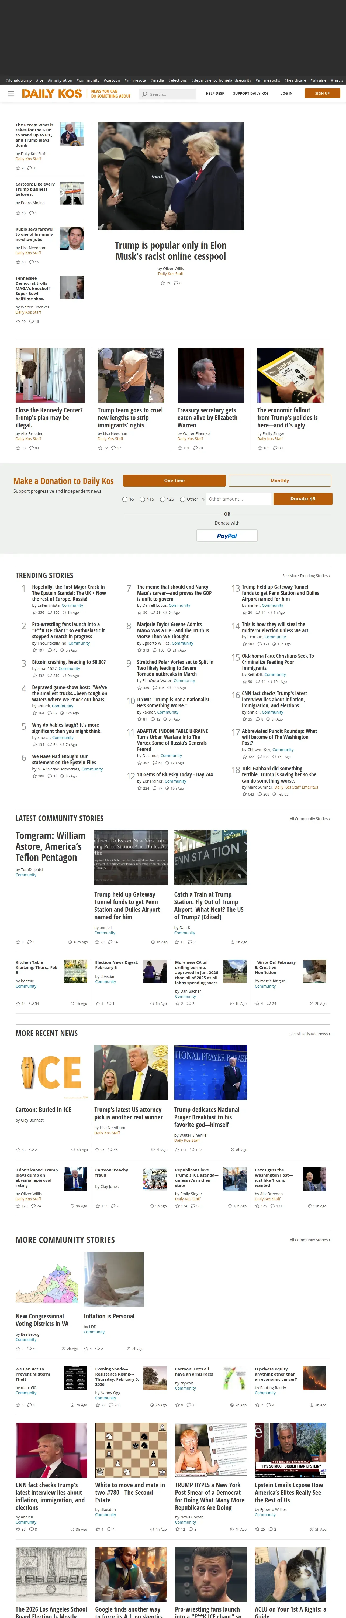Viewport: 346px width, 1618px height.
Task: Comment icon on Tennessee Democrat Super Bowl story
Action: [x=32, y=322]
